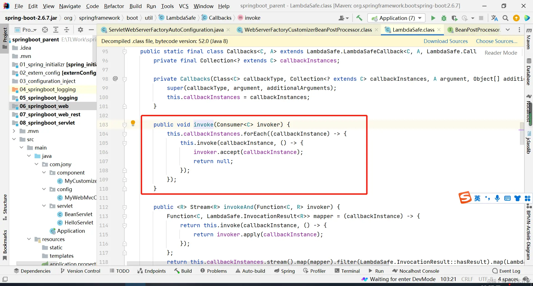Expand all in the Project panel
This screenshot has height=286, width=533.
point(56,30)
